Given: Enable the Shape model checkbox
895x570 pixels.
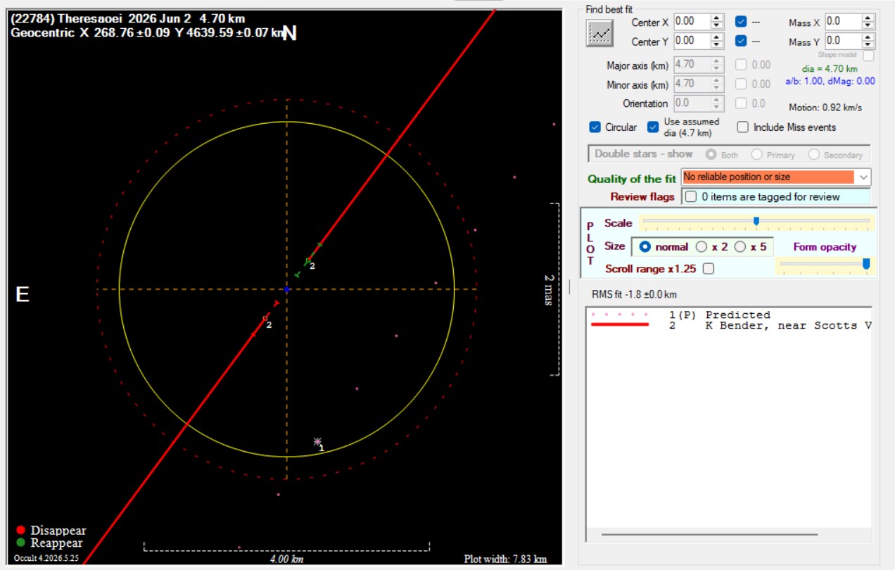Looking at the screenshot, I should [x=869, y=56].
